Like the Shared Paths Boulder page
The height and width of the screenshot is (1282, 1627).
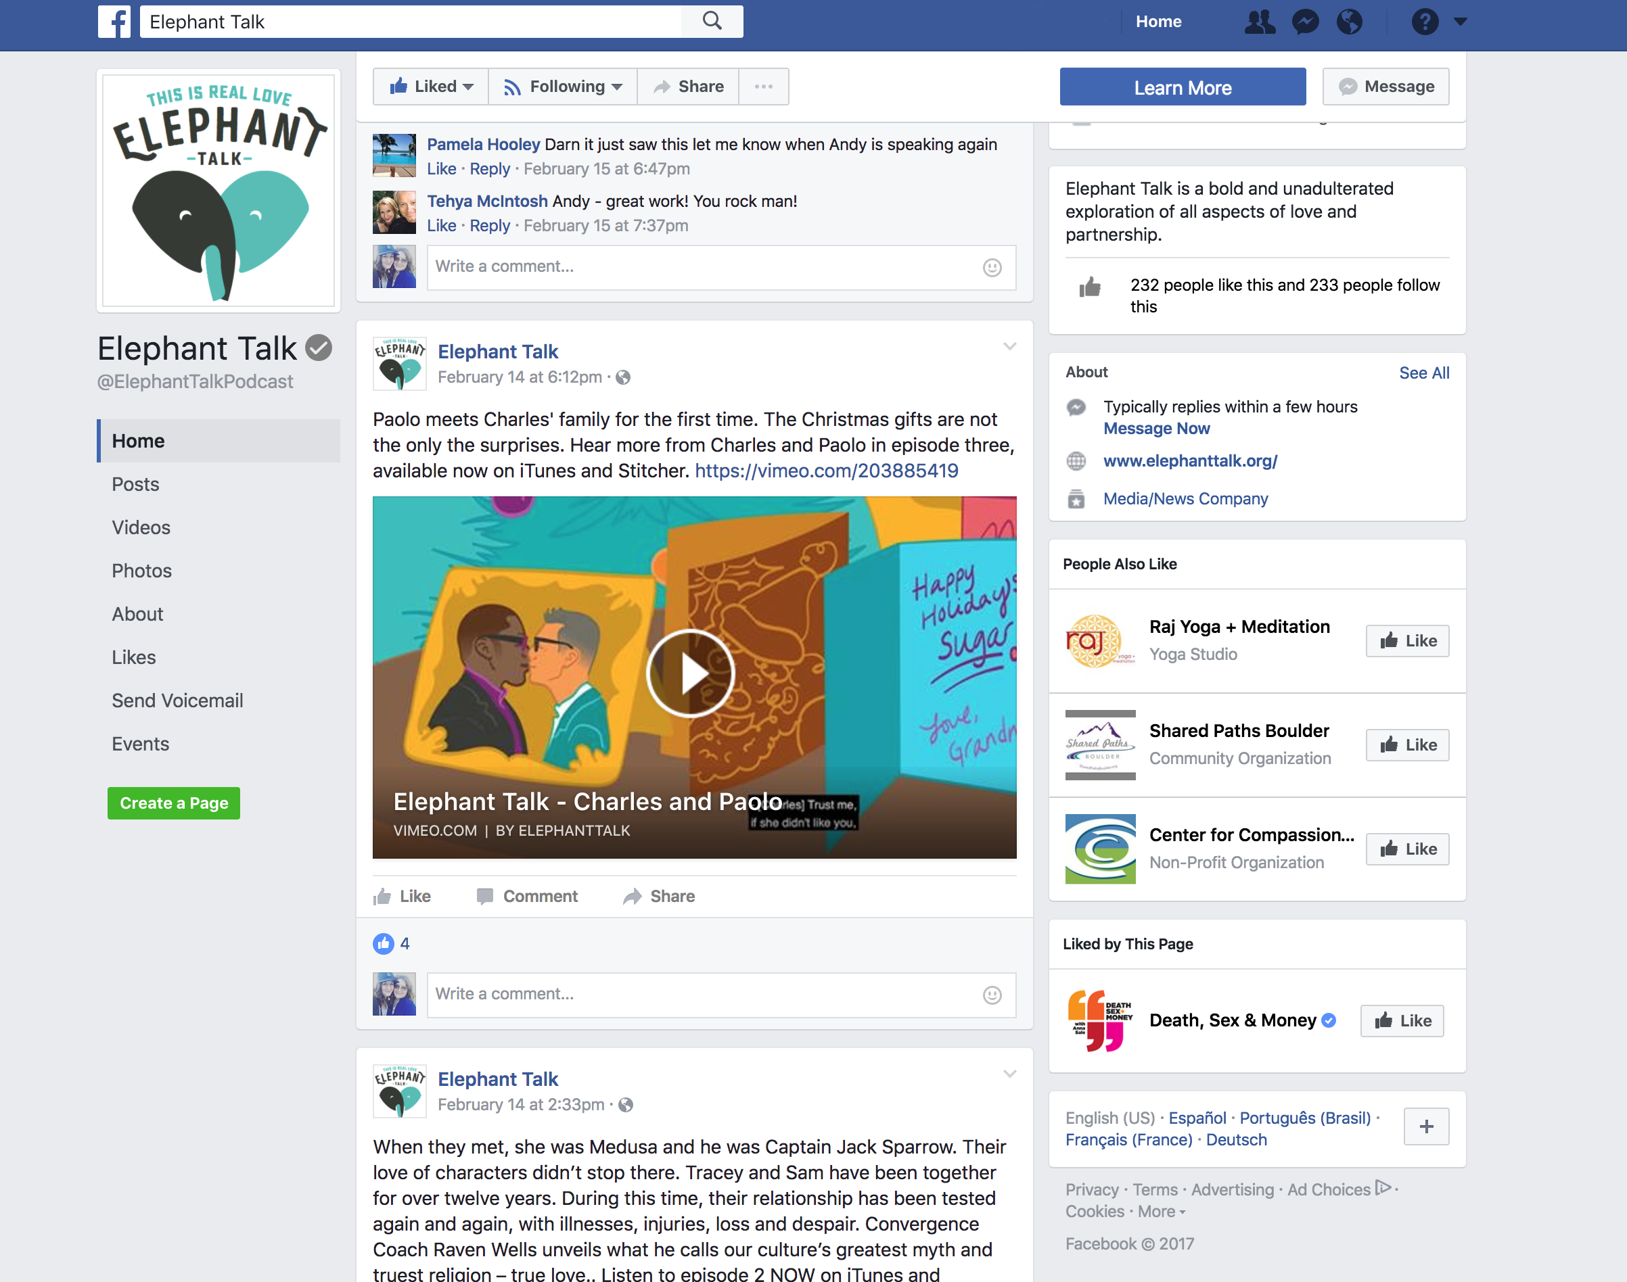tap(1407, 745)
